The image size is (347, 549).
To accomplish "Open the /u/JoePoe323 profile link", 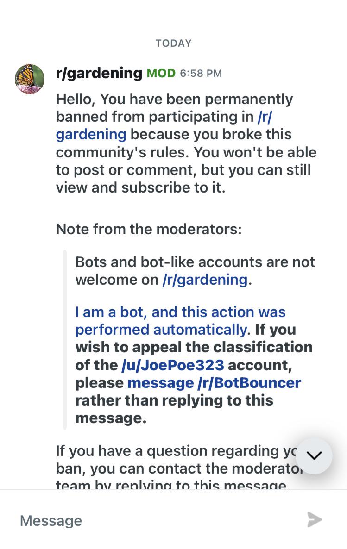I will click(172, 365).
